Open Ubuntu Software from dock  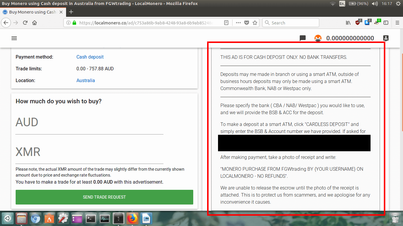pos(49,219)
